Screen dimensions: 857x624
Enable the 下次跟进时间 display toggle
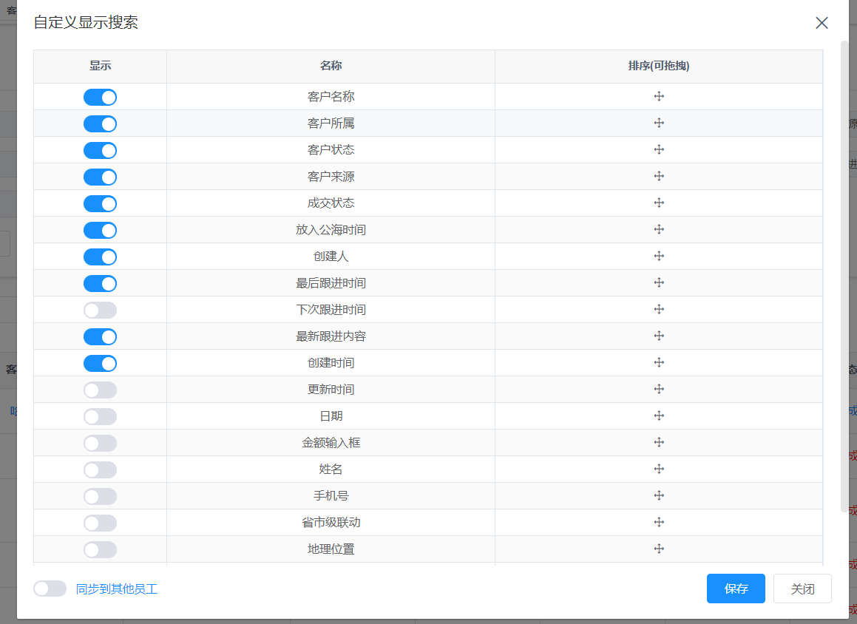[x=100, y=311]
